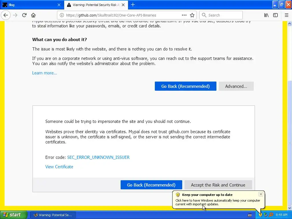
Task: Click the vertical scrollbar thumb
Action: (290, 143)
